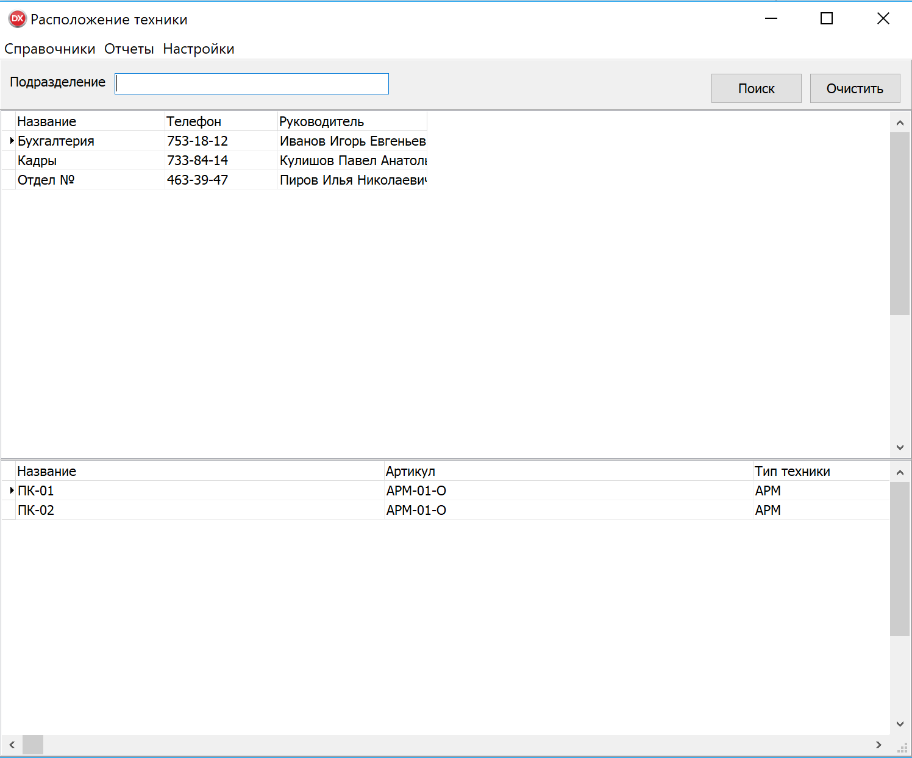Select the ПК-01 row
This screenshot has height=758, width=912.
(446, 491)
